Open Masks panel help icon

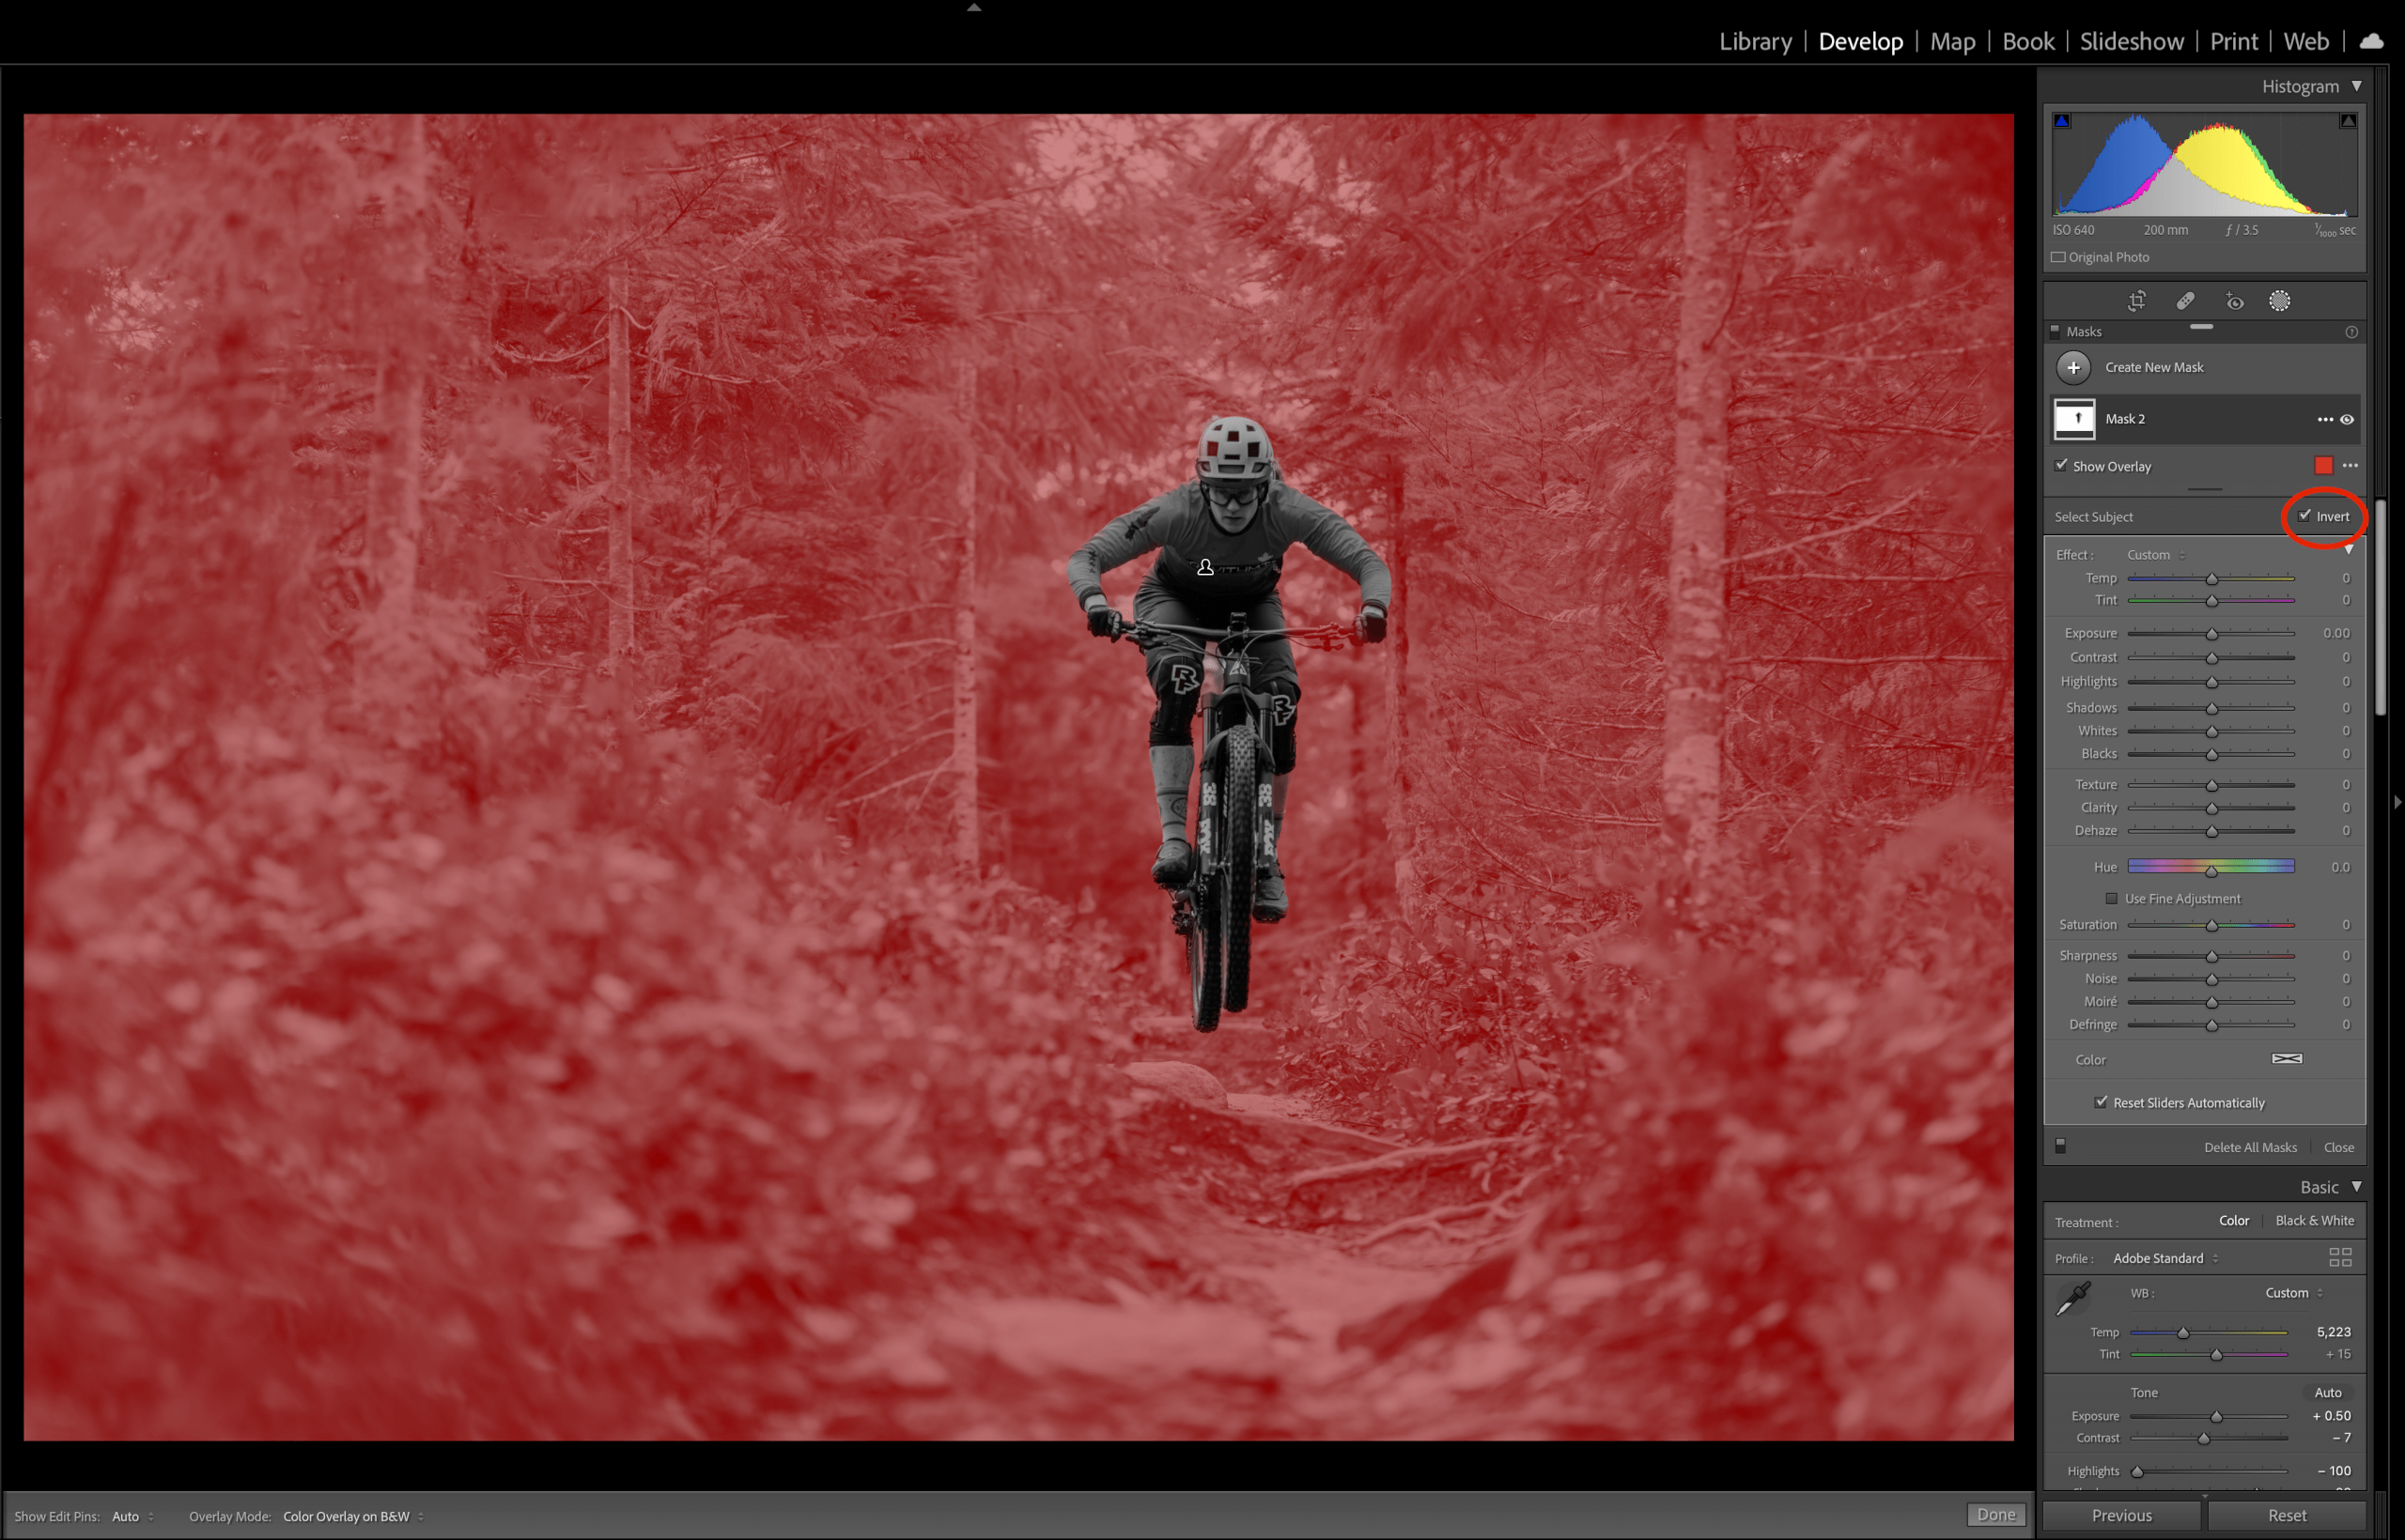[2352, 332]
